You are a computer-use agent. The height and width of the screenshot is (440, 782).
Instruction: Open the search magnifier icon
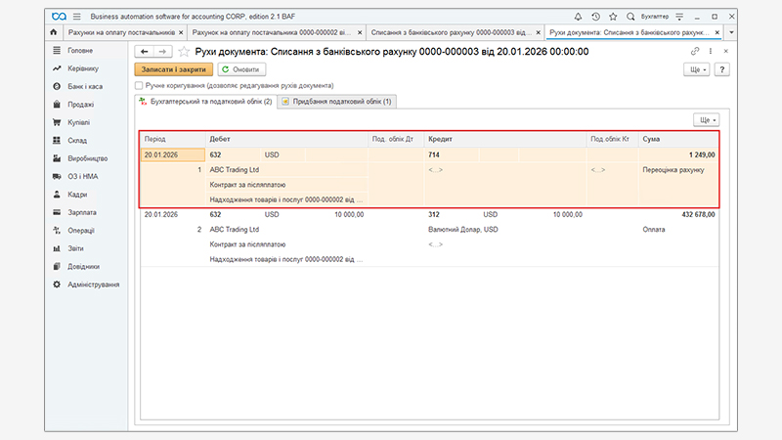pos(630,17)
